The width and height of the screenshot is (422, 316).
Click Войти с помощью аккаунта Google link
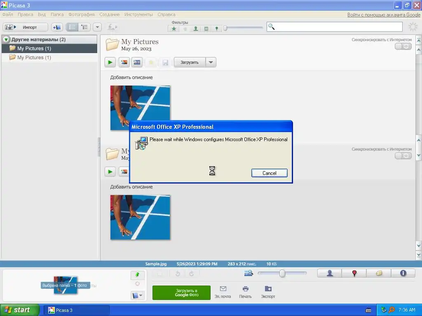384,15
